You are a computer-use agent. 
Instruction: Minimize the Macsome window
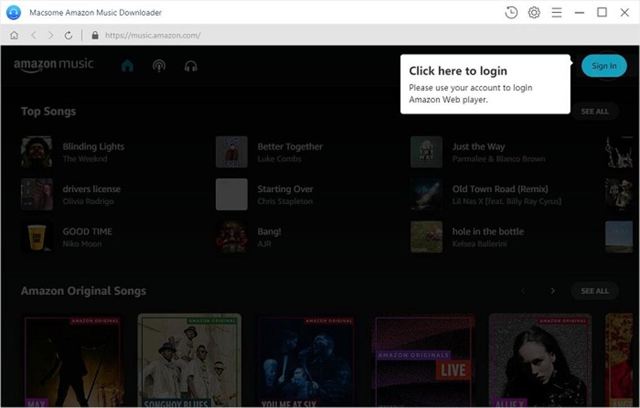pos(579,13)
